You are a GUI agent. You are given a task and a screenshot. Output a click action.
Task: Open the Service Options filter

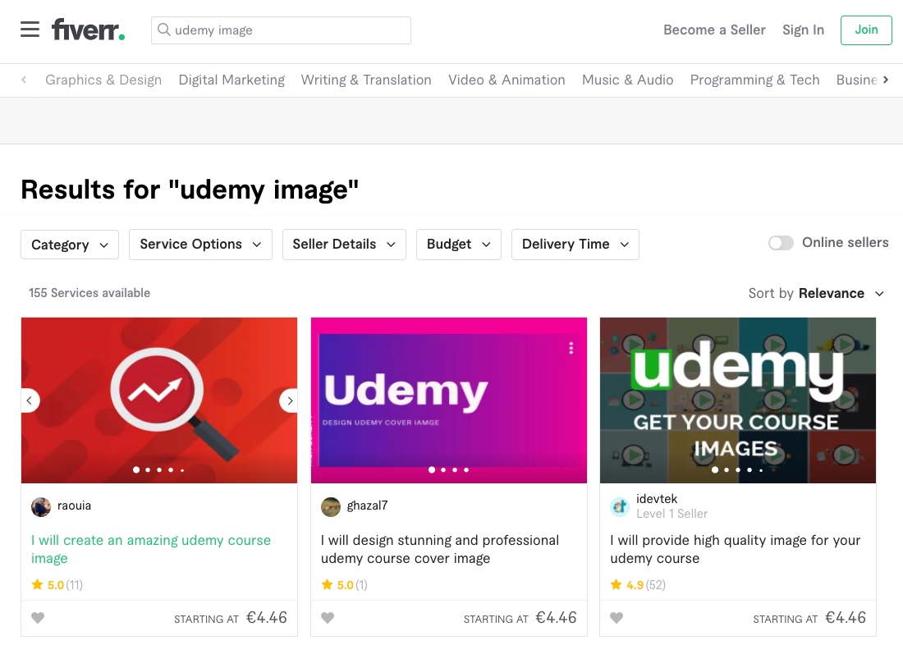tap(200, 245)
